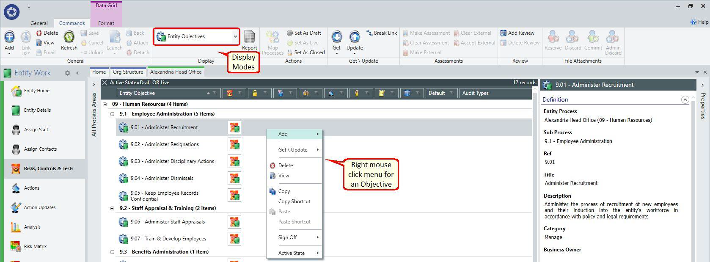Open the Entity Objective column filter dropdown

pos(215,93)
